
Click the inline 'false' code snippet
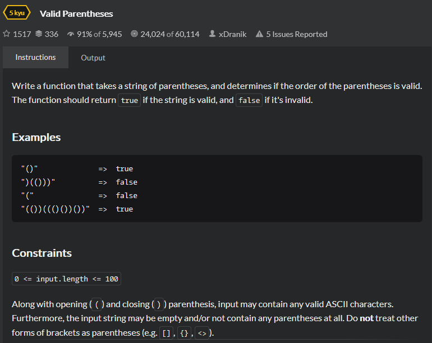[249, 100]
